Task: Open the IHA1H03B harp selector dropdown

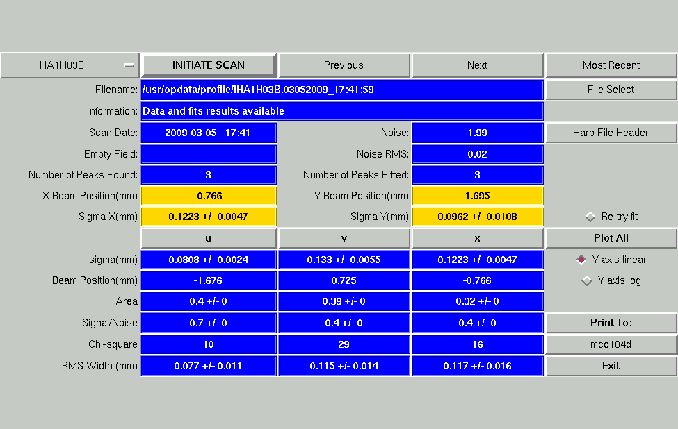Action: (x=70, y=66)
